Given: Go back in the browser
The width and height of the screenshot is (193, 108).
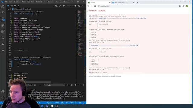Looking at the screenshot, I should [88, 6].
